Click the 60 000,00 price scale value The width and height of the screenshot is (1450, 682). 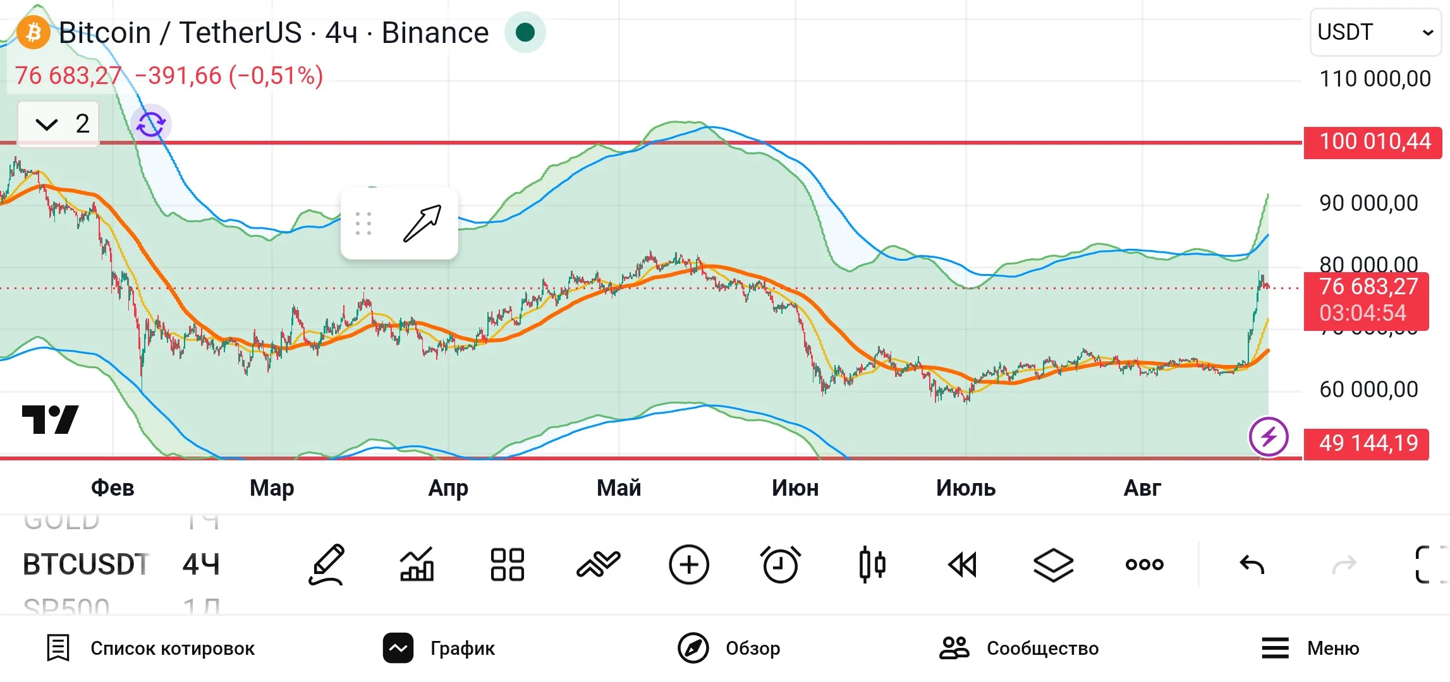tap(1368, 390)
